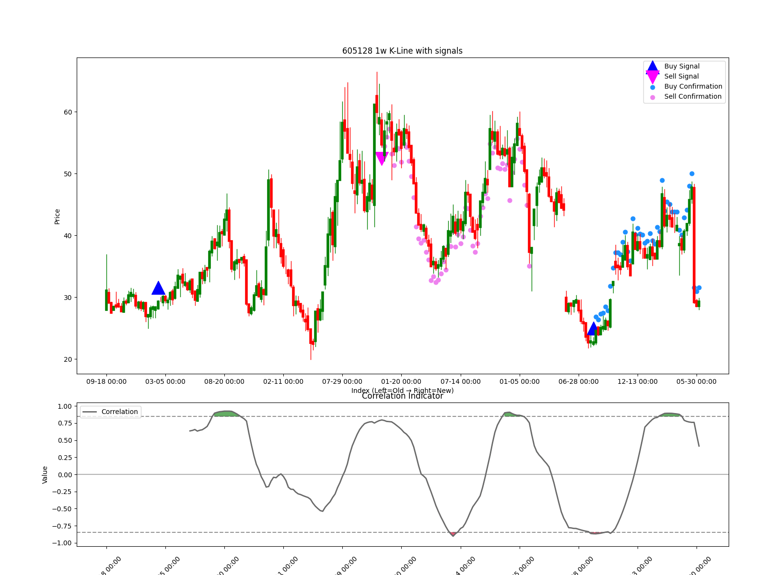Click the blue Buy Confirmation dot in legend

click(x=652, y=87)
